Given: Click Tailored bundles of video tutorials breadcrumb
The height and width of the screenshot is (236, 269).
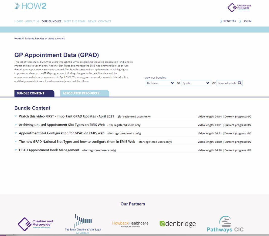Looking at the screenshot, I should [45, 39].
